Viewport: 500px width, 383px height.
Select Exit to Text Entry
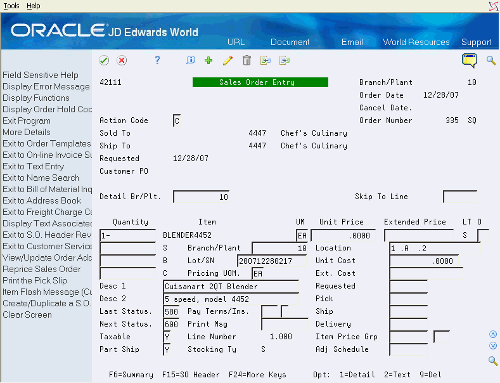34,167
